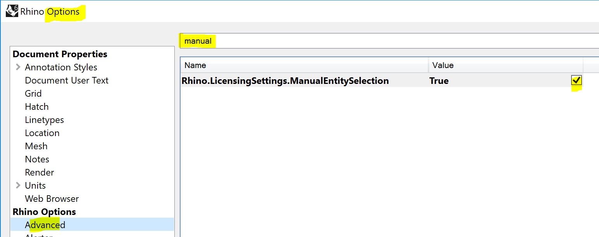Select the Advanced page under Rhino Options

click(92, 225)
